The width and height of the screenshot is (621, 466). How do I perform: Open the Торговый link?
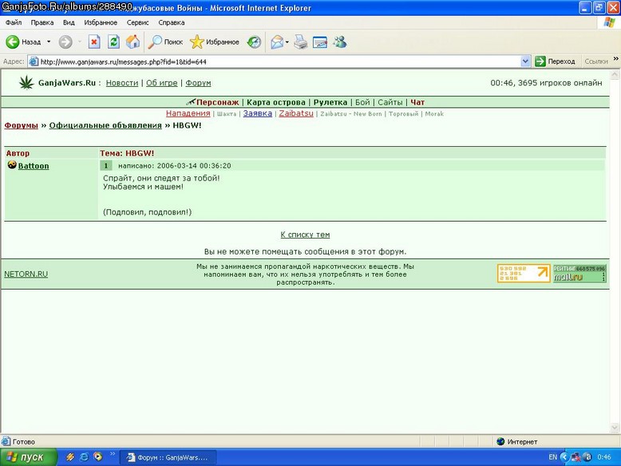click(x=403, y=113)
